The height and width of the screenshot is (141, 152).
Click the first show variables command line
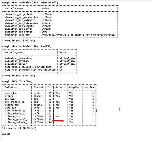[x=30, y=3]
